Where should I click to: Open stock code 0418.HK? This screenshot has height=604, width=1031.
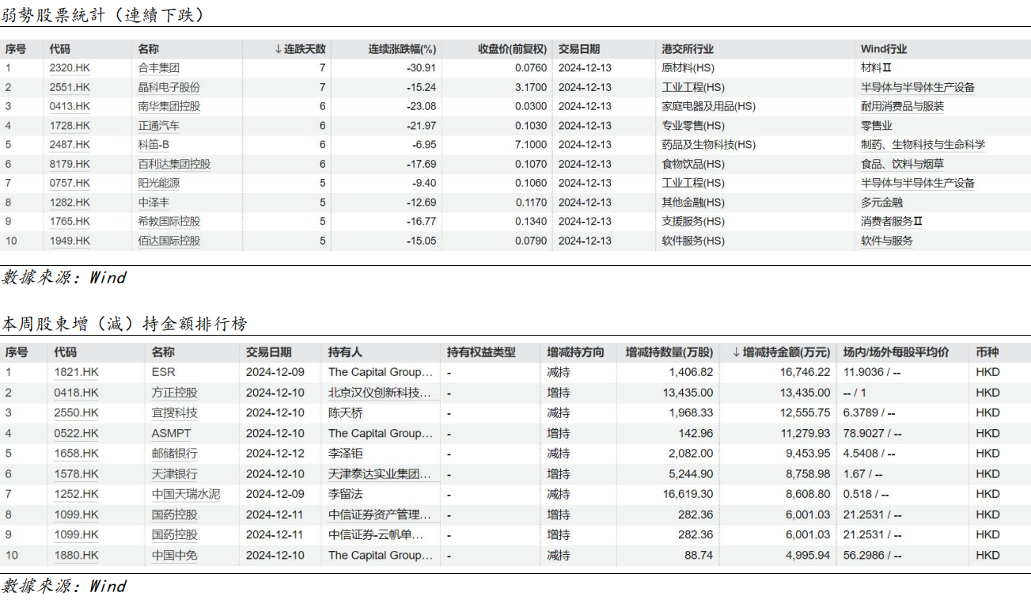pyautogui.click(x=76, y=393)
